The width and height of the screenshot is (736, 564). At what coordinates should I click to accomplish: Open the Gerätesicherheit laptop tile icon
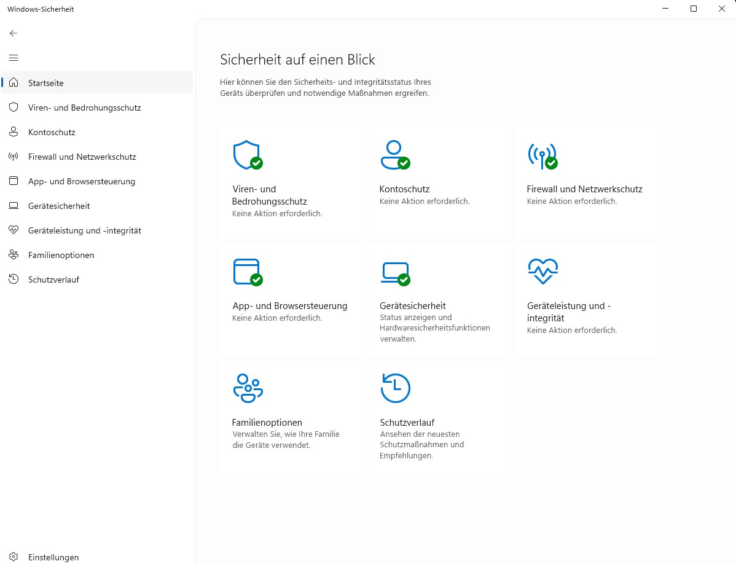coord(395,273)
